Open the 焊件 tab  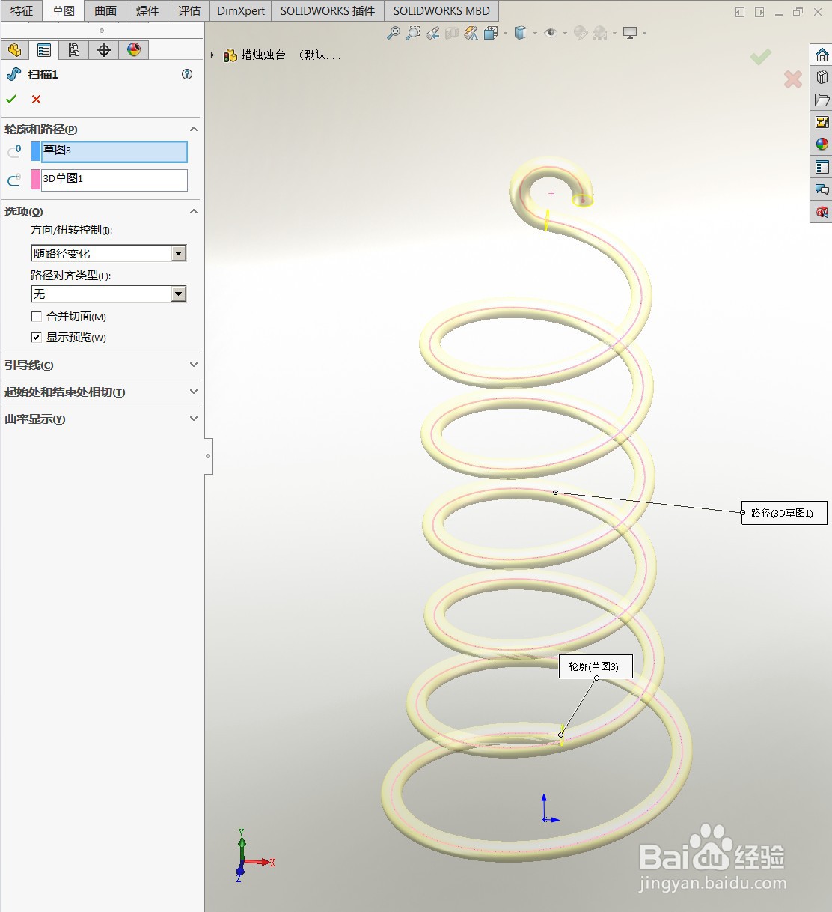[x=147, y=11]
